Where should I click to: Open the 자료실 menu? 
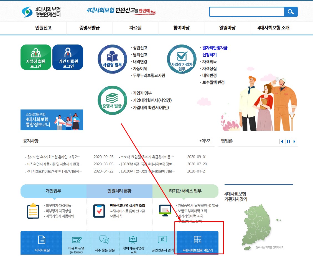point(135,28)
